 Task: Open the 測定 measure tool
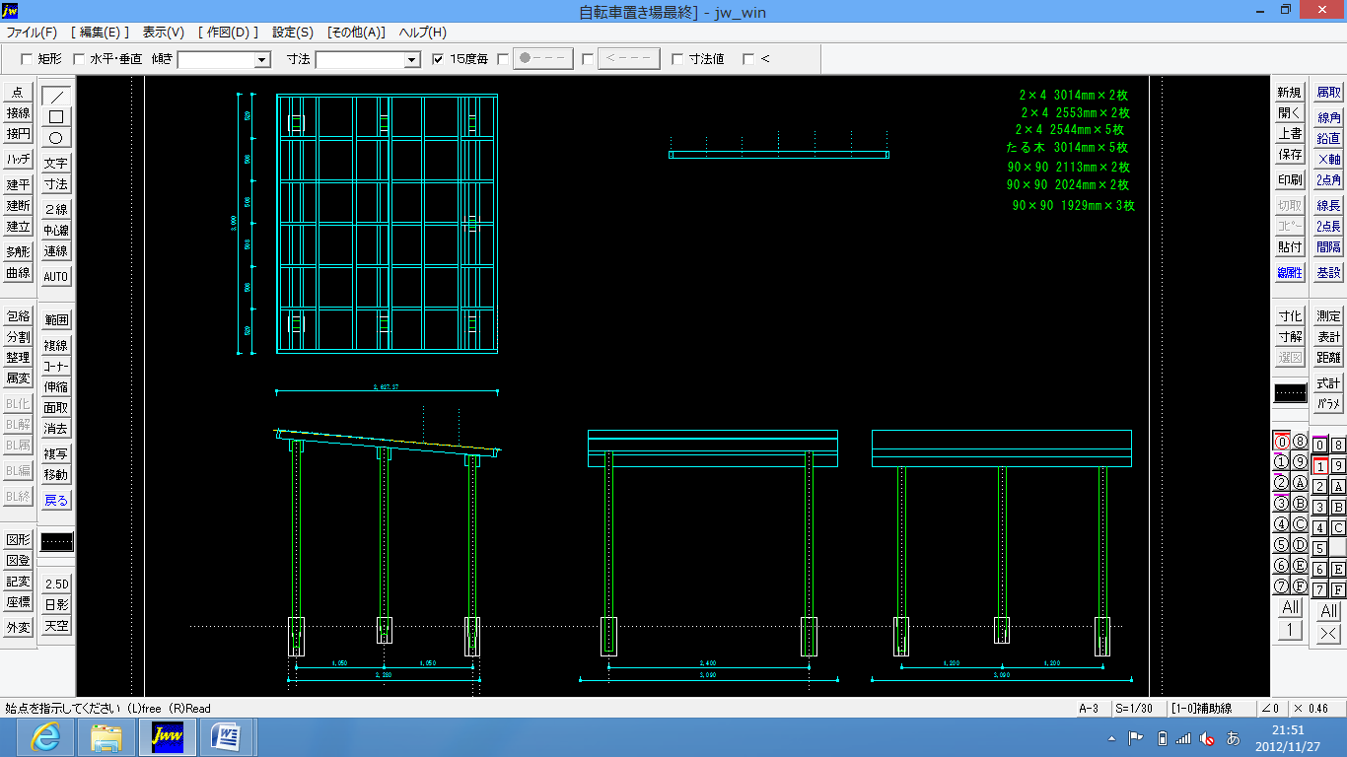click(x=1328, y=316)
